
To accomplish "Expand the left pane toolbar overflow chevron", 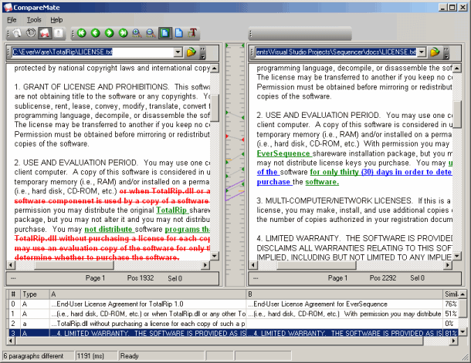I will coord(203,52).
